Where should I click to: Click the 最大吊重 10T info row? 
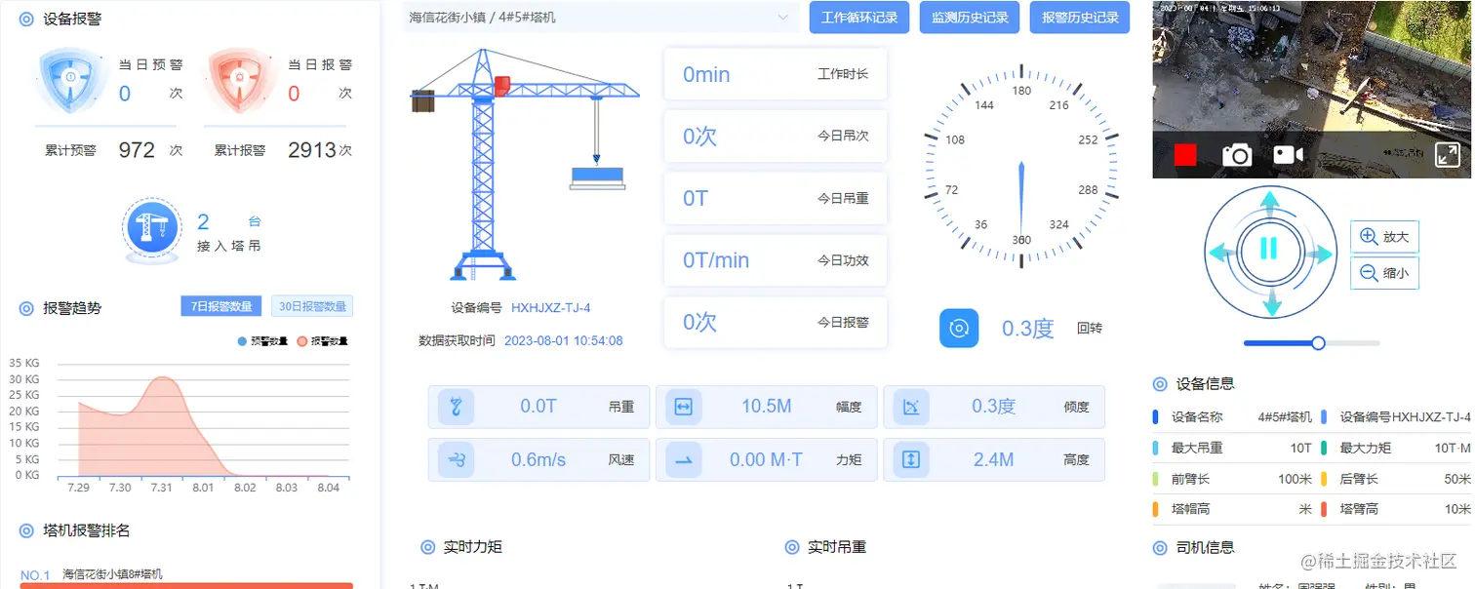1232,449
